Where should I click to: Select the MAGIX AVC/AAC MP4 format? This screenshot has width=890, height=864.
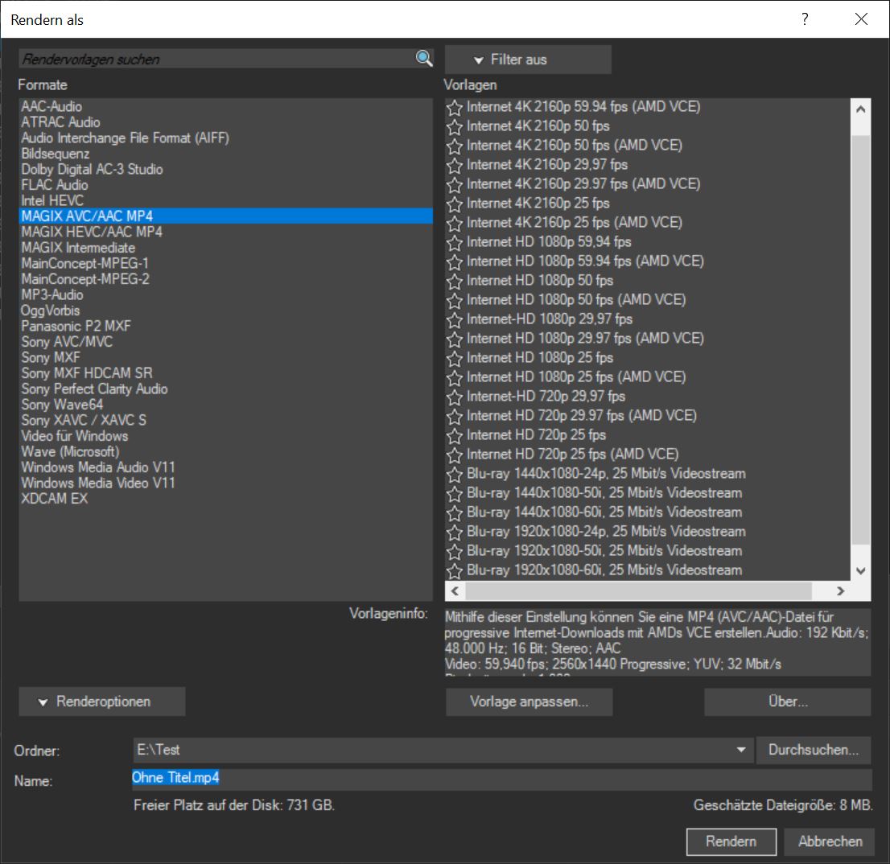point(226,216)
